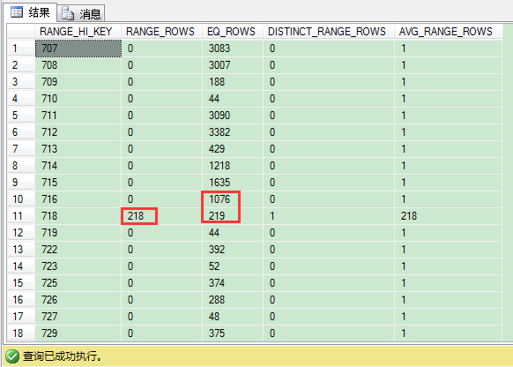Select row header number 18
513x367 pixels.
point(21,333)
